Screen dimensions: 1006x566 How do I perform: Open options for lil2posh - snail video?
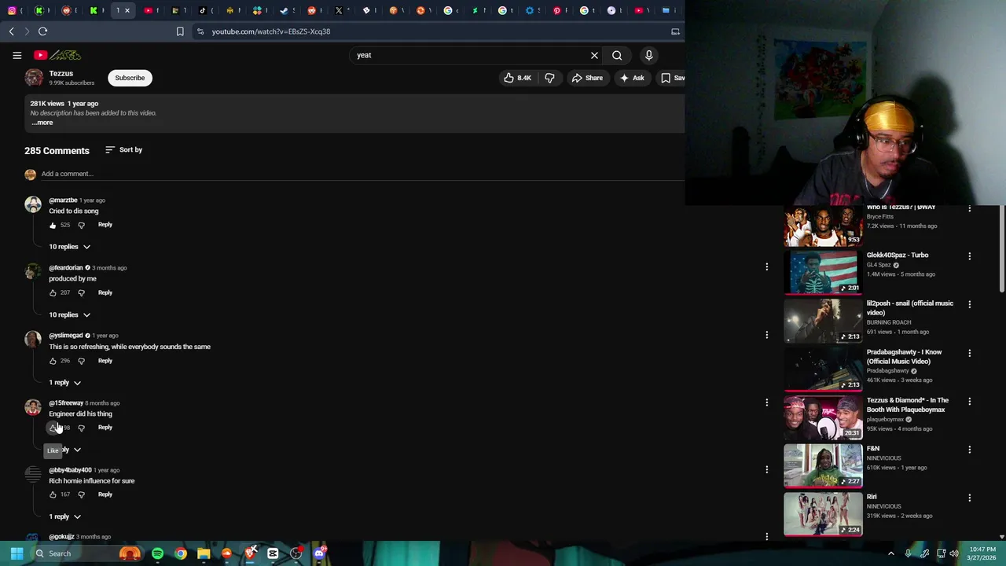pyautogui.click(x=969, y=304)
